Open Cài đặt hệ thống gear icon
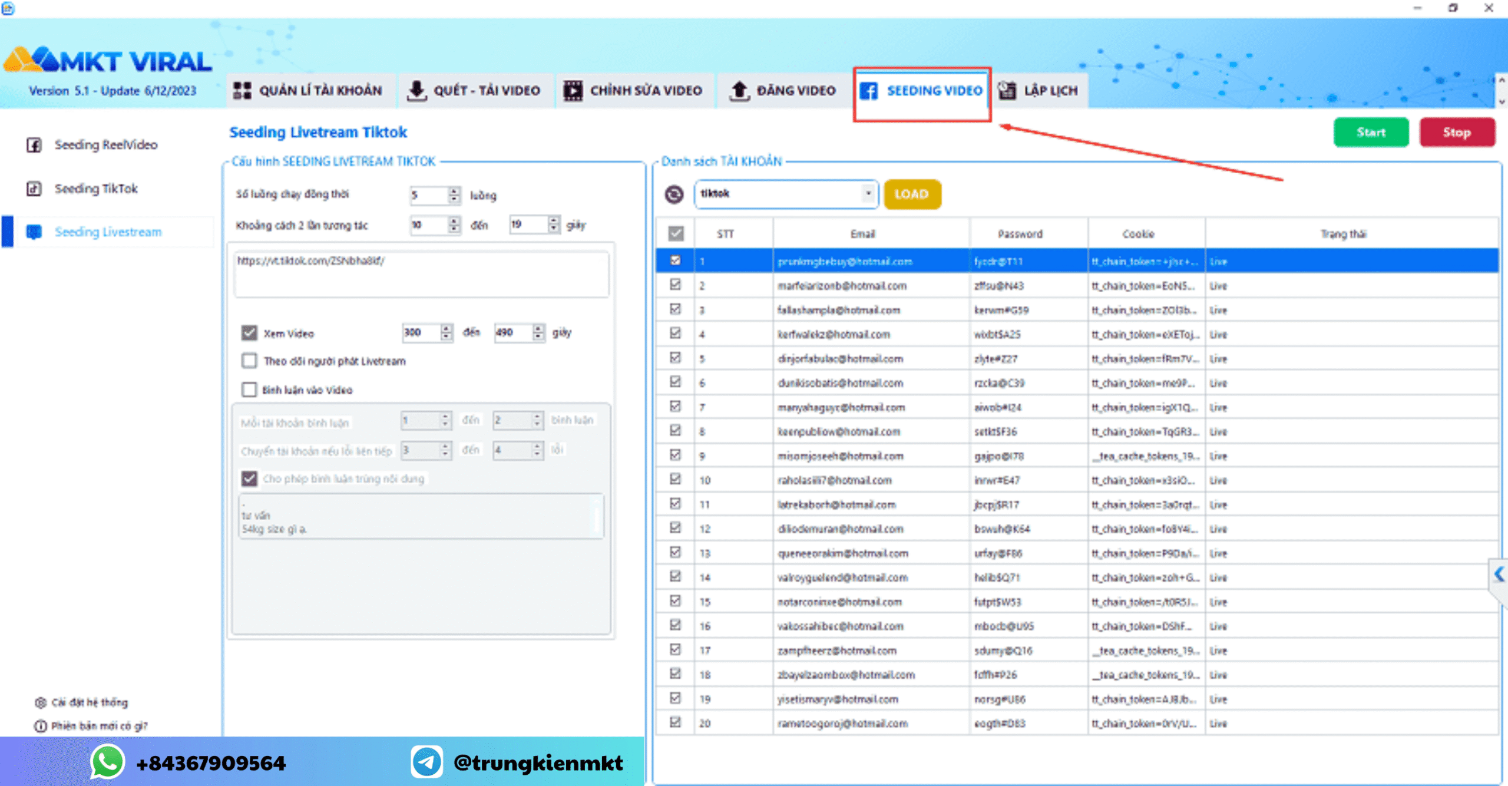Image resolution: width=1508 pixels, height=786 pixels. [40, 702]
